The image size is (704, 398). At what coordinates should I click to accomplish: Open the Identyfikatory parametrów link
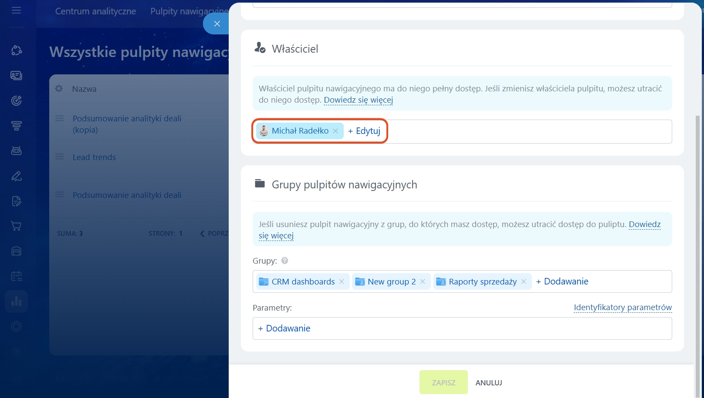pyautogui.click(x=623, y=308)
